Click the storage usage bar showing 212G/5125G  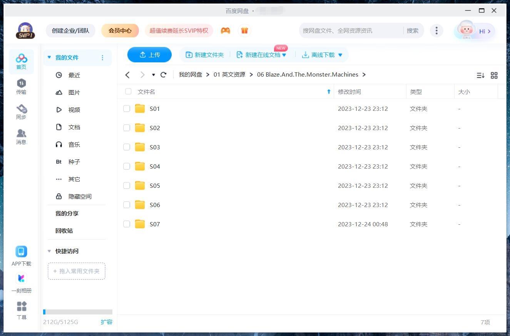click(x=78, y=312)
